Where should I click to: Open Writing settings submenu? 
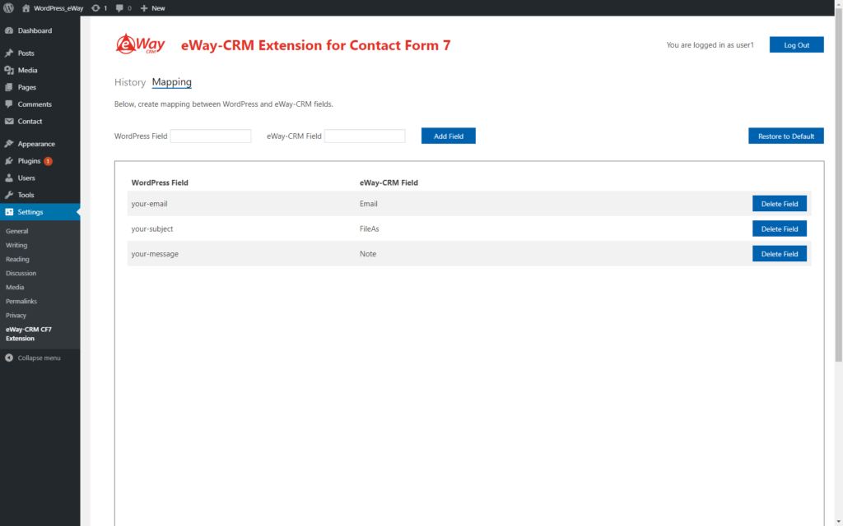pyautogui.click(x=16, y=245)
